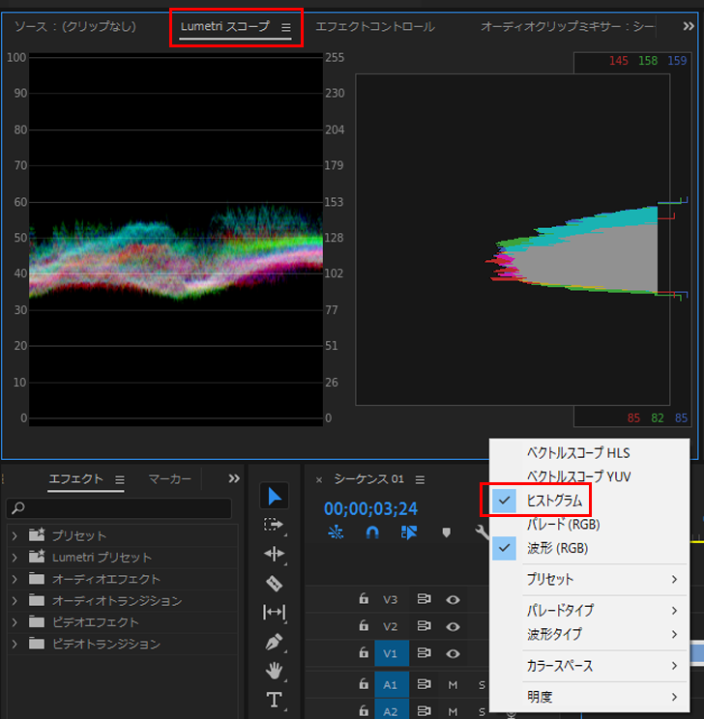Click the effects search input field
Screen dimensions: 704x719
pos(119,508)
